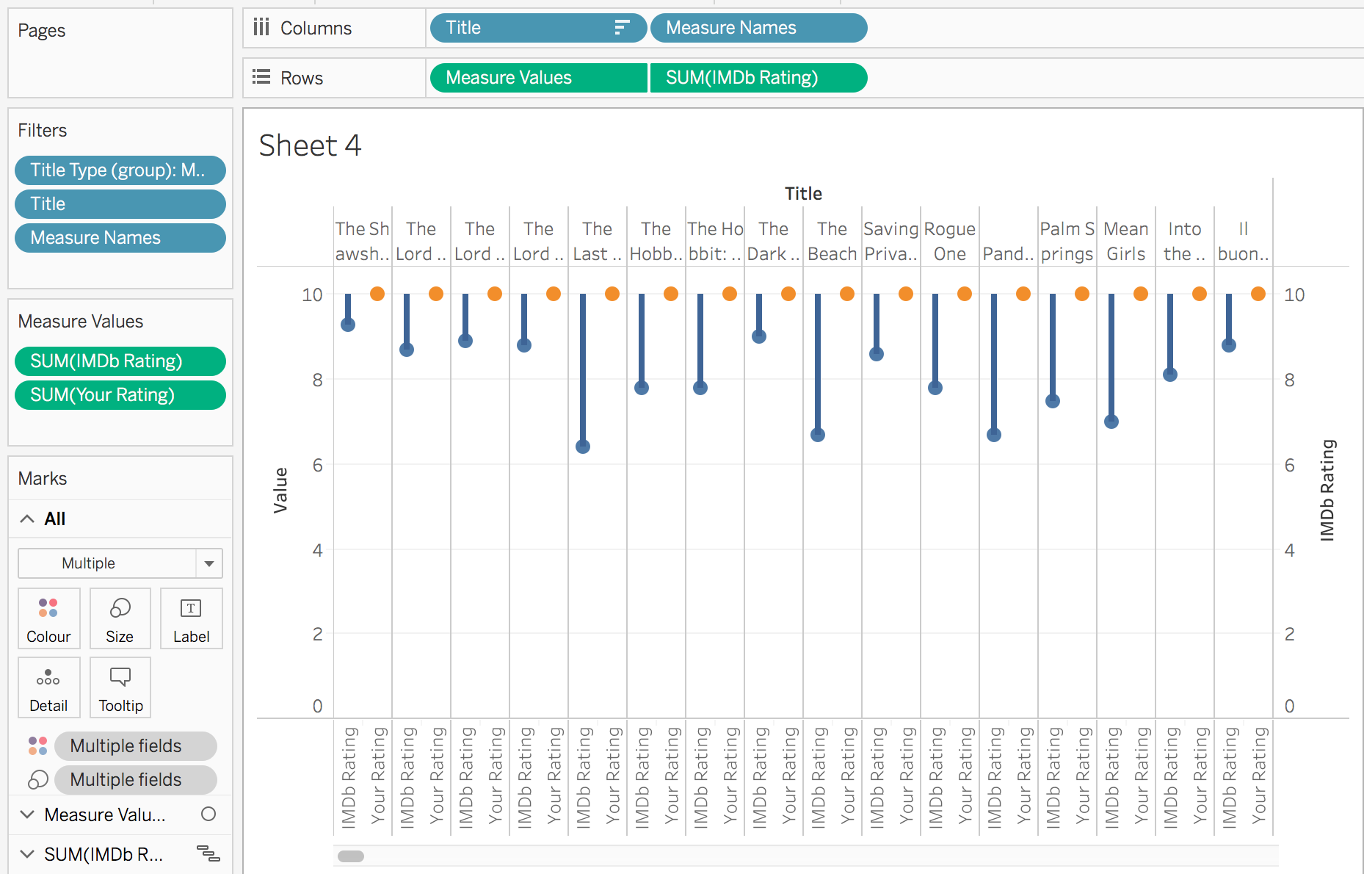
Task: Click the Rows shelf list icon
Action: (x=261, y=76)
